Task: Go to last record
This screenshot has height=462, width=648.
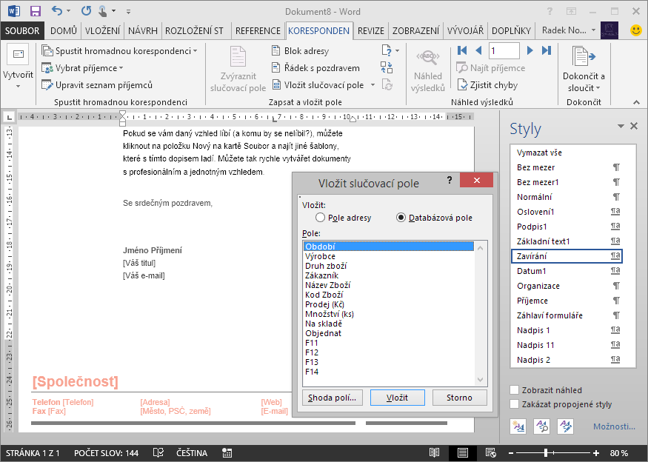Action: [547, 50]
